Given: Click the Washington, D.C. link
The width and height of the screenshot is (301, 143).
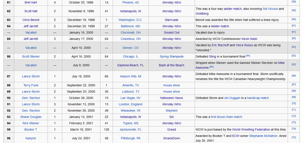Looking at the screenshot, I should point(131,20).
